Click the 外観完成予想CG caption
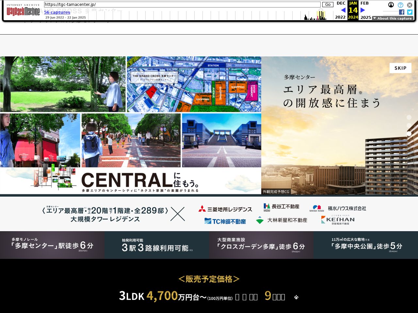Image resolution: width=418 pixels, height=313 pixels. pos(276,192)
